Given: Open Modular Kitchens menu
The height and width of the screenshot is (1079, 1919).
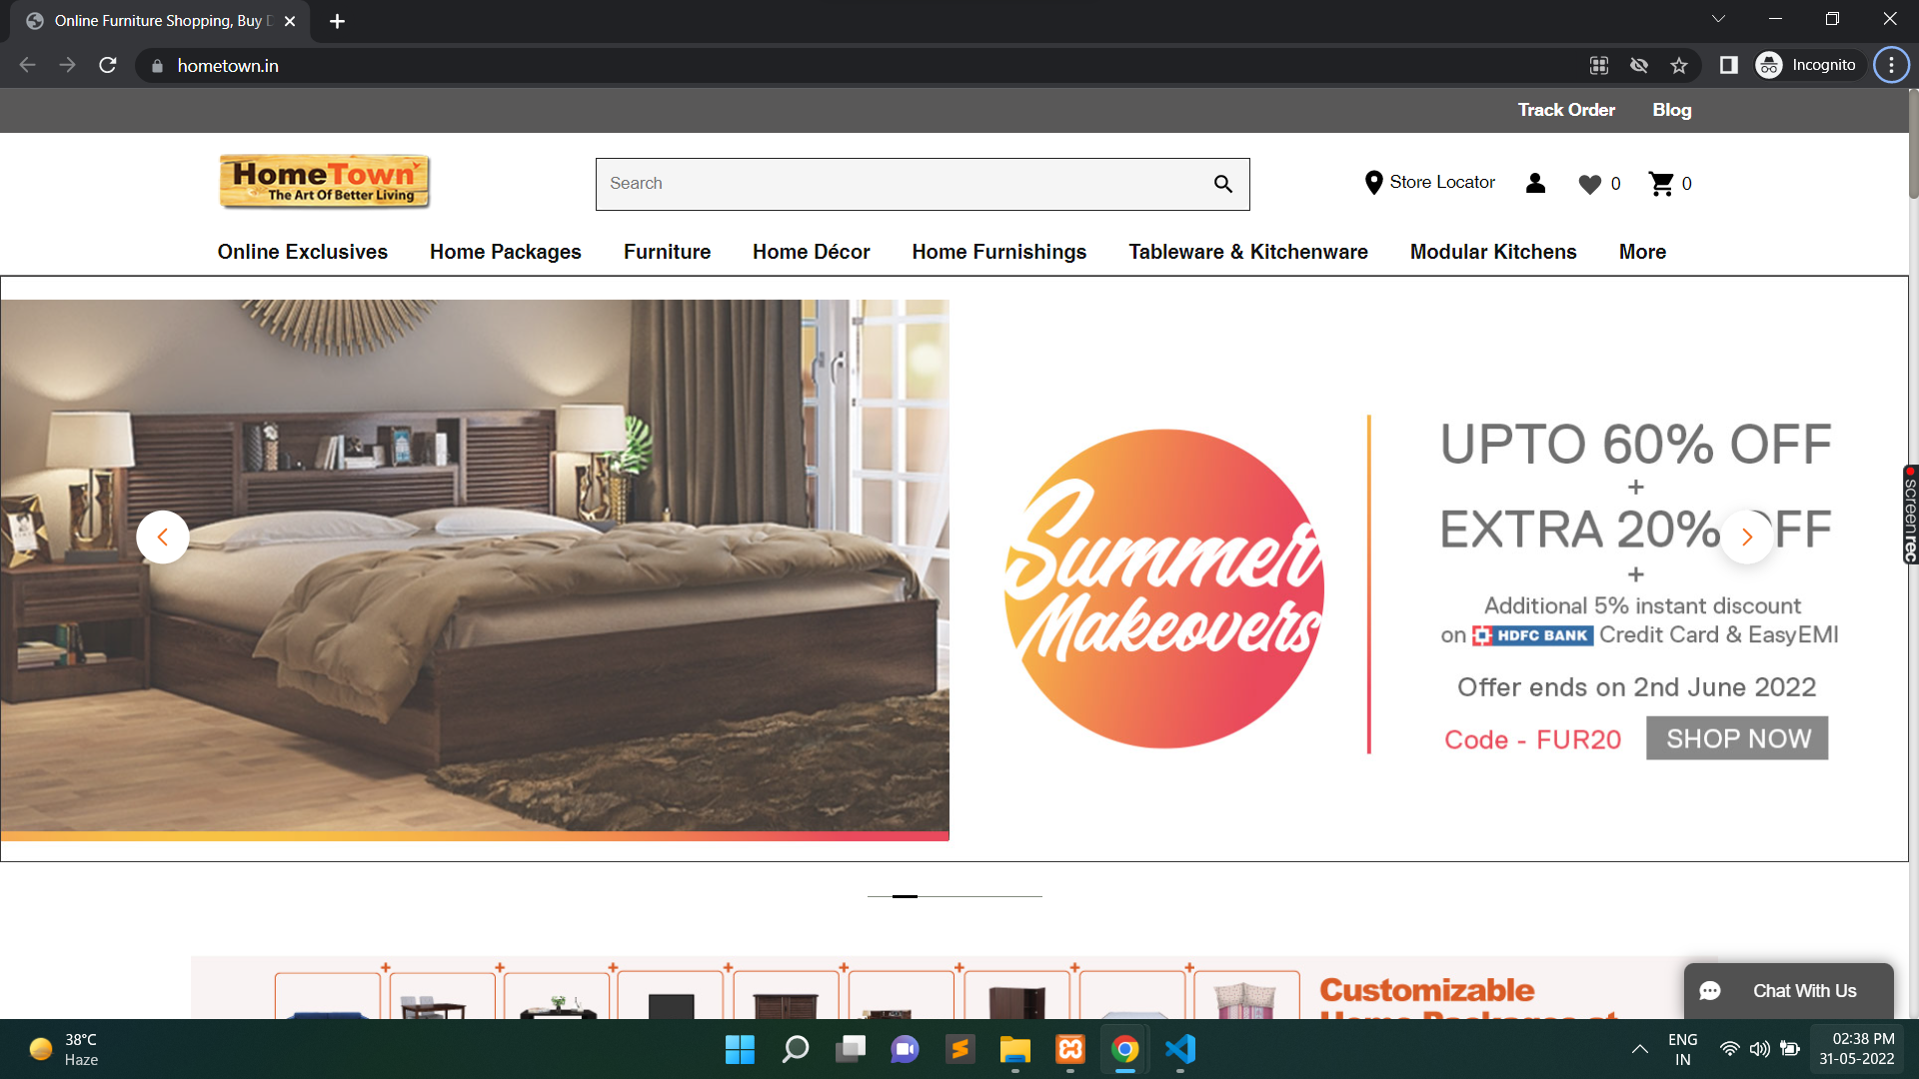Looking at the screenshot, I should [x=1493, y=252].
